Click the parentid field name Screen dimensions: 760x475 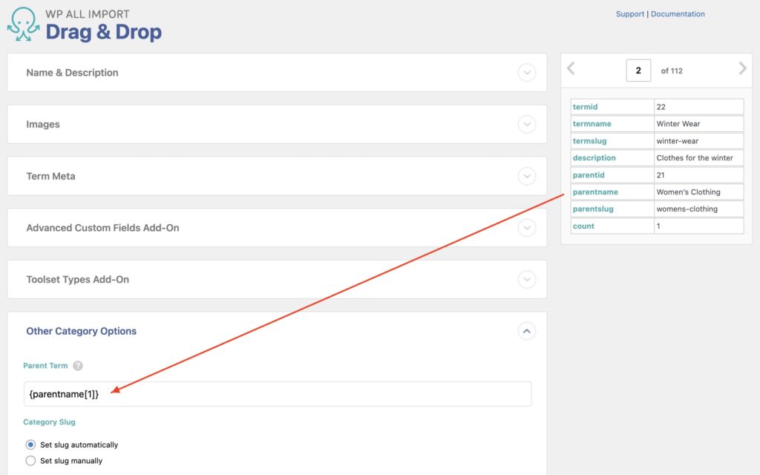pos(589,175)
